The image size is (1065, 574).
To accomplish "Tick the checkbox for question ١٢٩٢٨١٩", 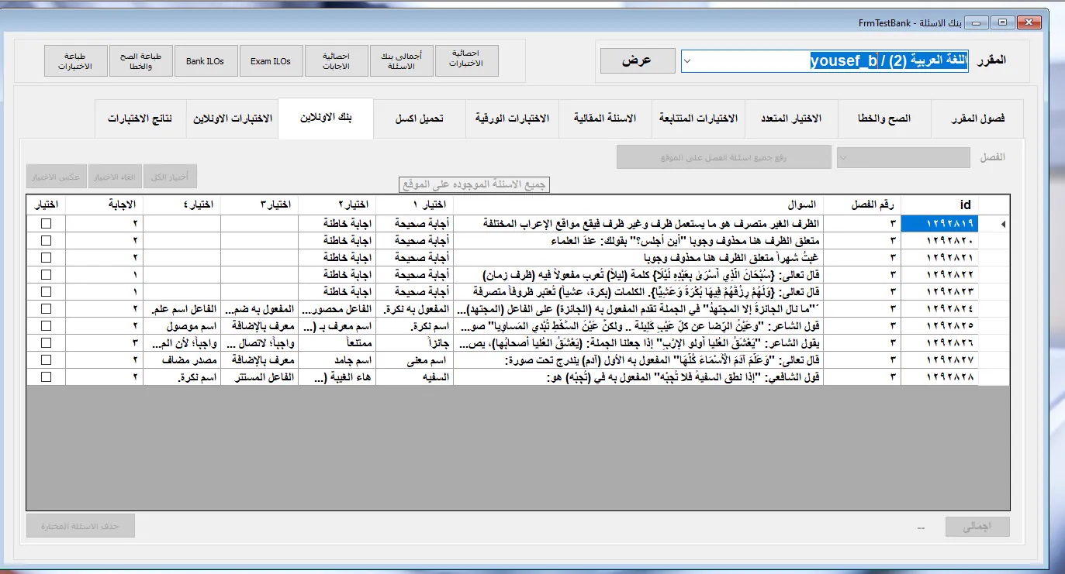I will tap(47, 223).
